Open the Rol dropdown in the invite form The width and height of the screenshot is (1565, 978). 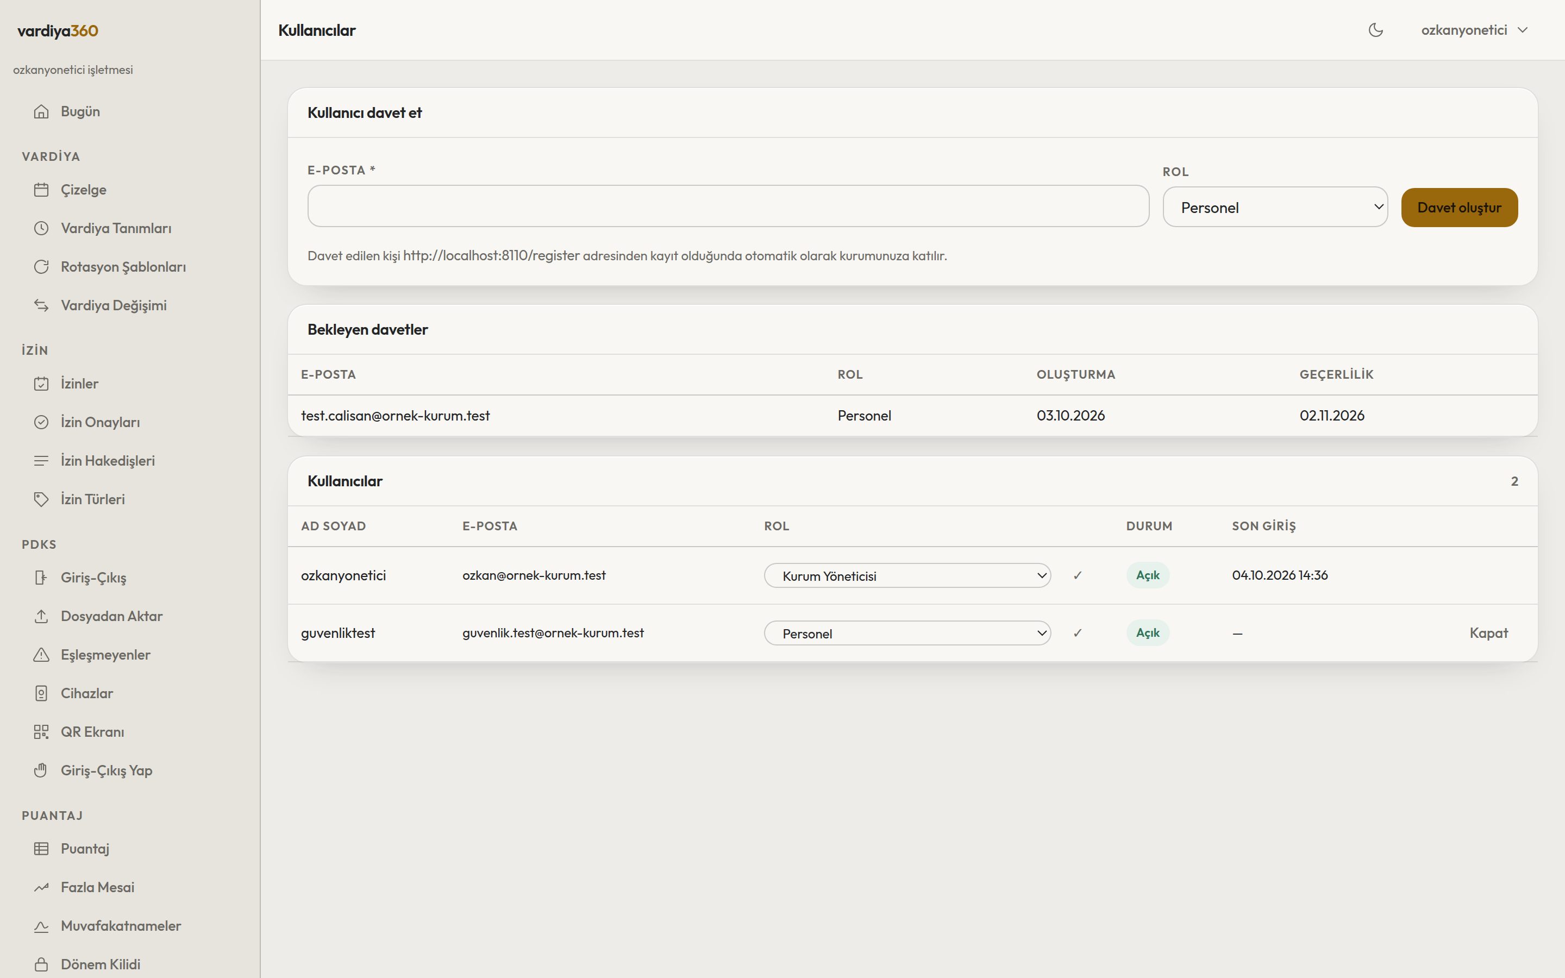pos(1275,208)
